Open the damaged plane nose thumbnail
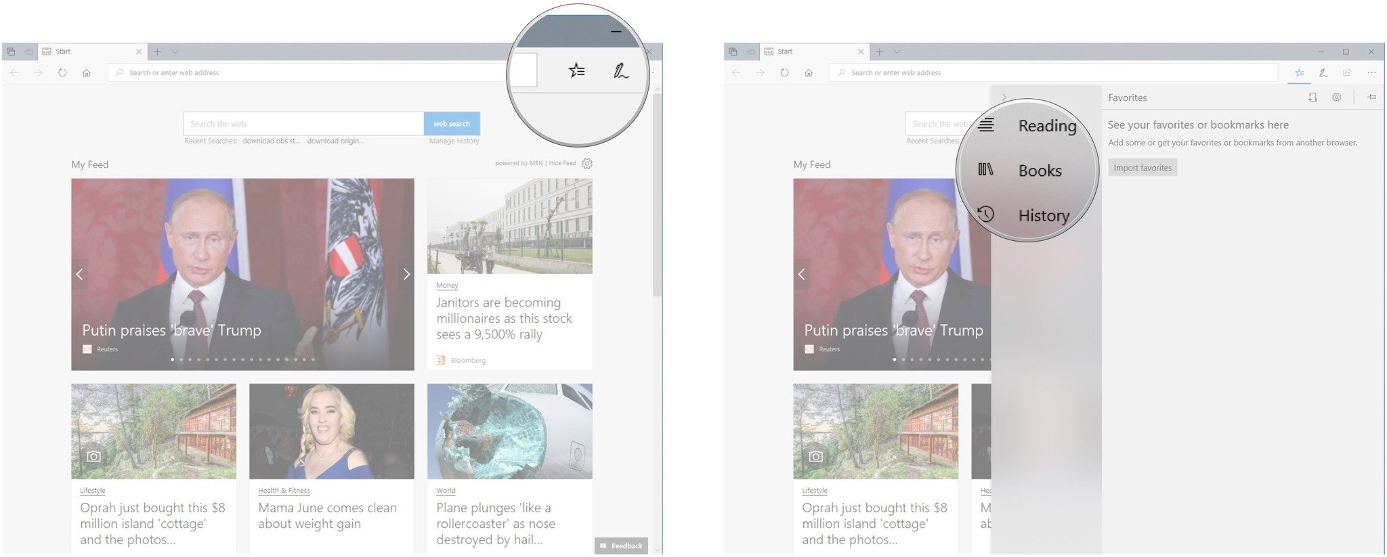Image resolution: width=1387 pixels, height=557 pixels. pyautogui.click(x=510, y=432)
